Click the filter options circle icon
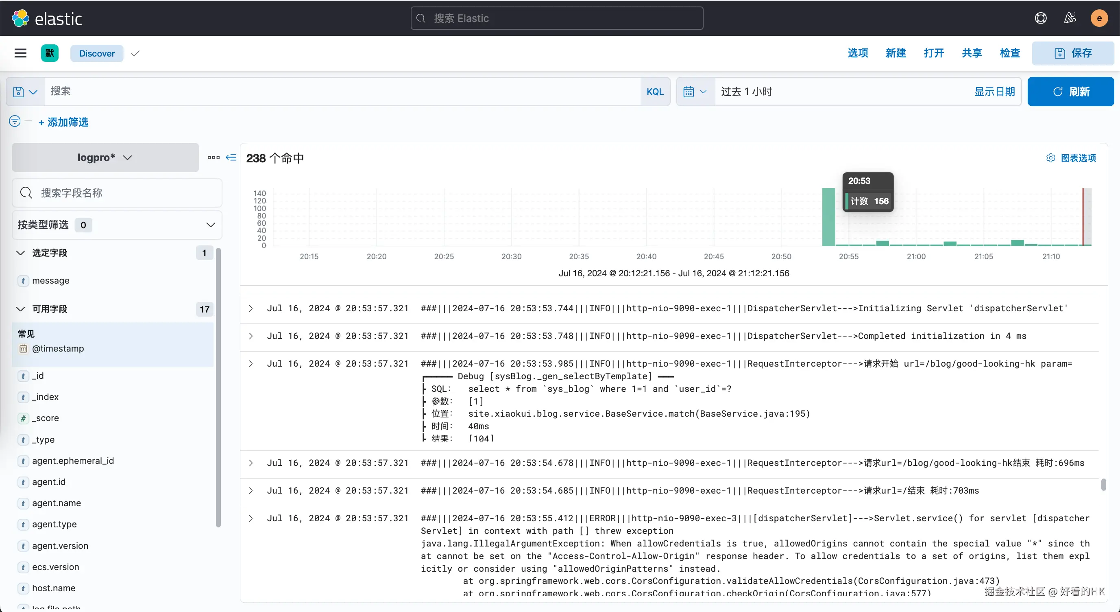The image size is (1120, 612). (15, 121)
